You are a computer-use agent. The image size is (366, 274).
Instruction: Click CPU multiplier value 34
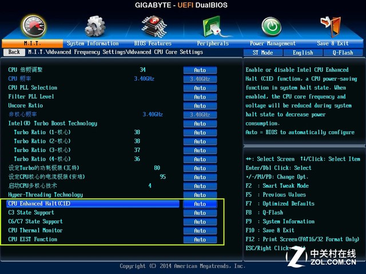click(142, 70)
